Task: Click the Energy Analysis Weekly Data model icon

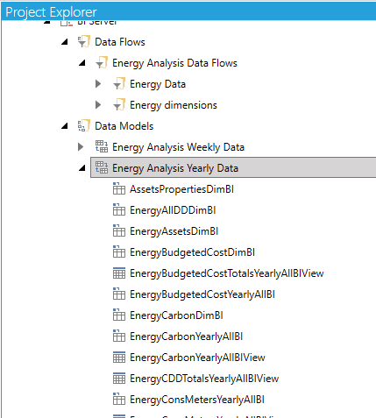Action: coord(102,146)
